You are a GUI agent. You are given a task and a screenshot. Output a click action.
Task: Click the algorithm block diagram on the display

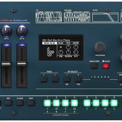(x=50, y=52)
